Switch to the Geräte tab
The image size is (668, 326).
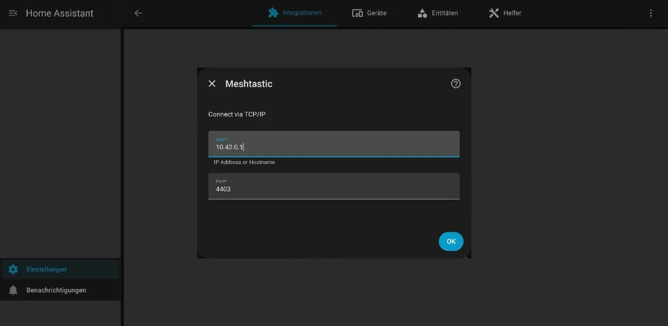[x=369, y=13]
